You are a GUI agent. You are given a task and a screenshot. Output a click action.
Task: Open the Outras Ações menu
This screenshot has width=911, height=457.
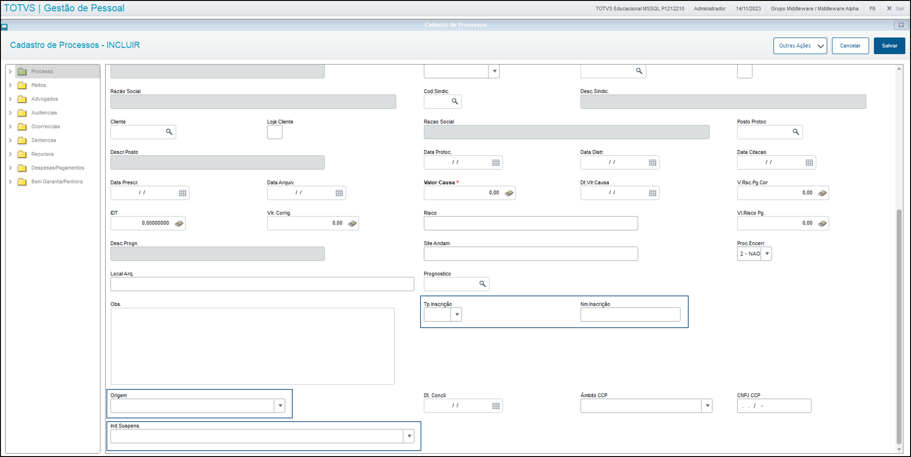point(800,46)
